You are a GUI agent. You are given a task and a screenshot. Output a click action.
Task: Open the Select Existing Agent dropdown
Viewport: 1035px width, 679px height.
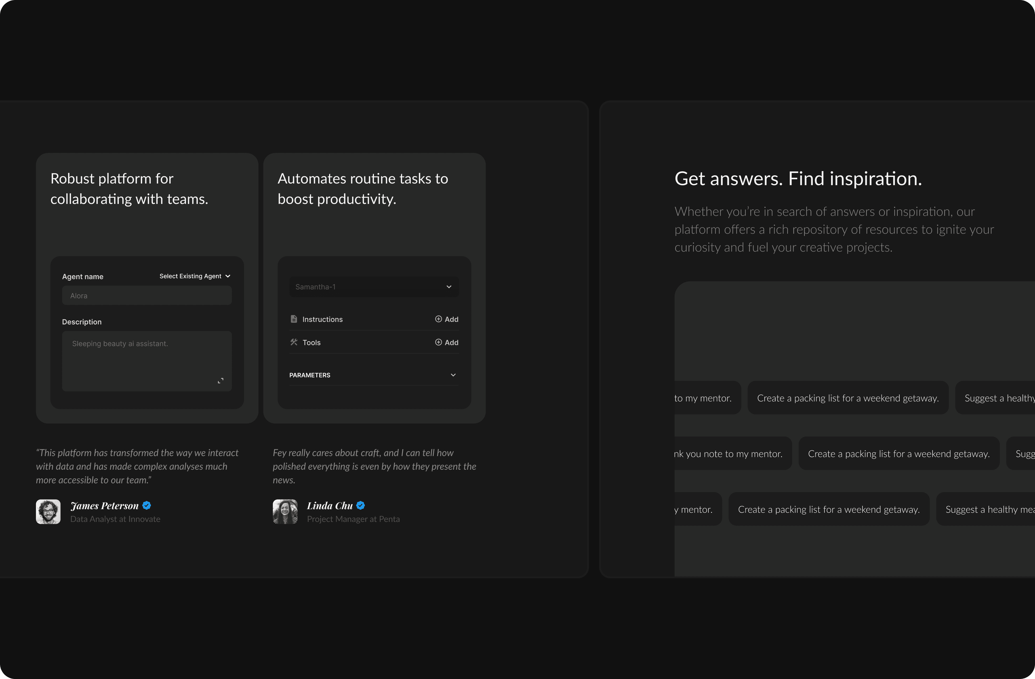click(195, 276)
